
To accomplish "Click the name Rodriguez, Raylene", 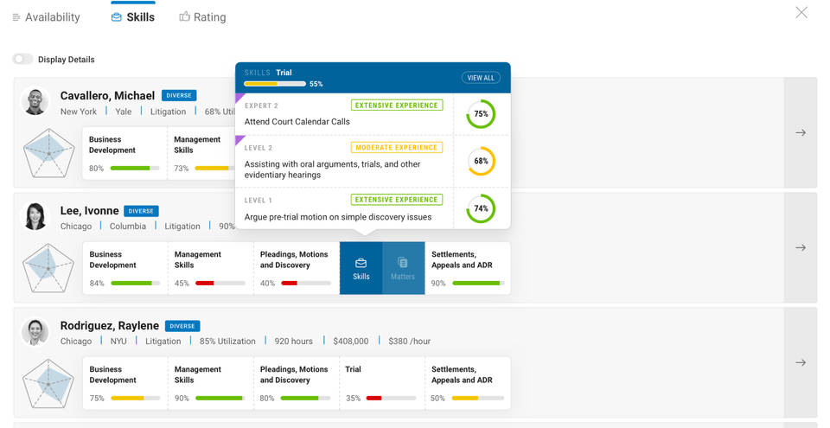I will pos(110,326).
